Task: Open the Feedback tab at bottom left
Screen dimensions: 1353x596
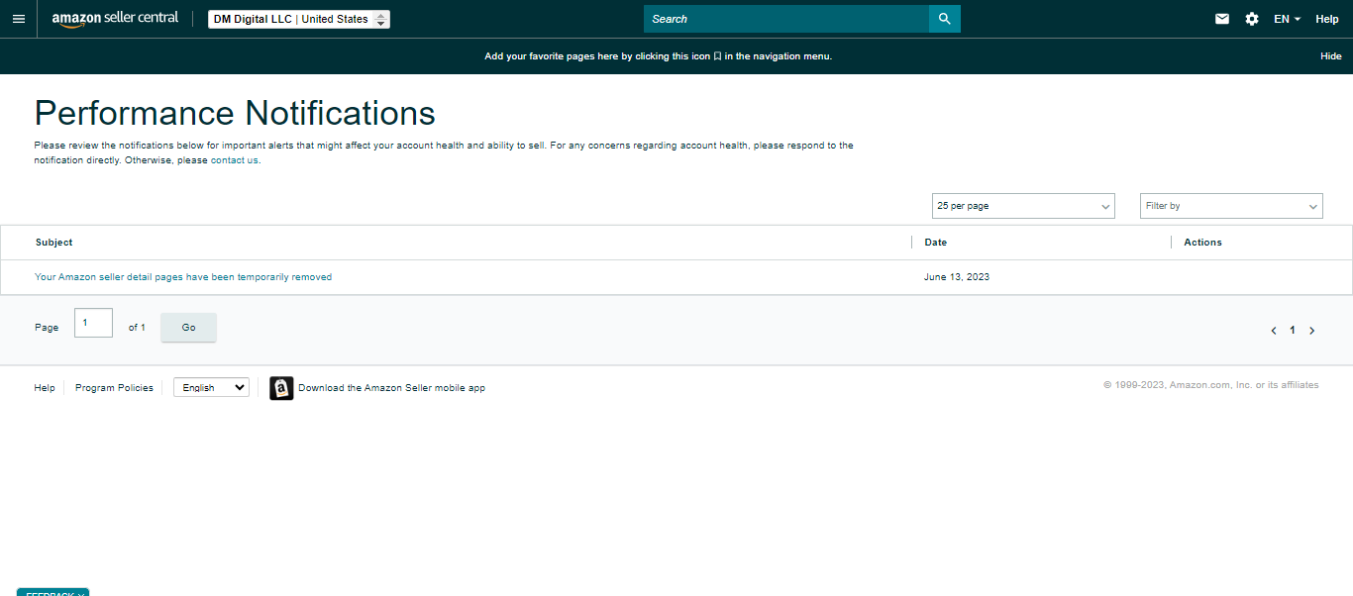Action: (52, 592)
